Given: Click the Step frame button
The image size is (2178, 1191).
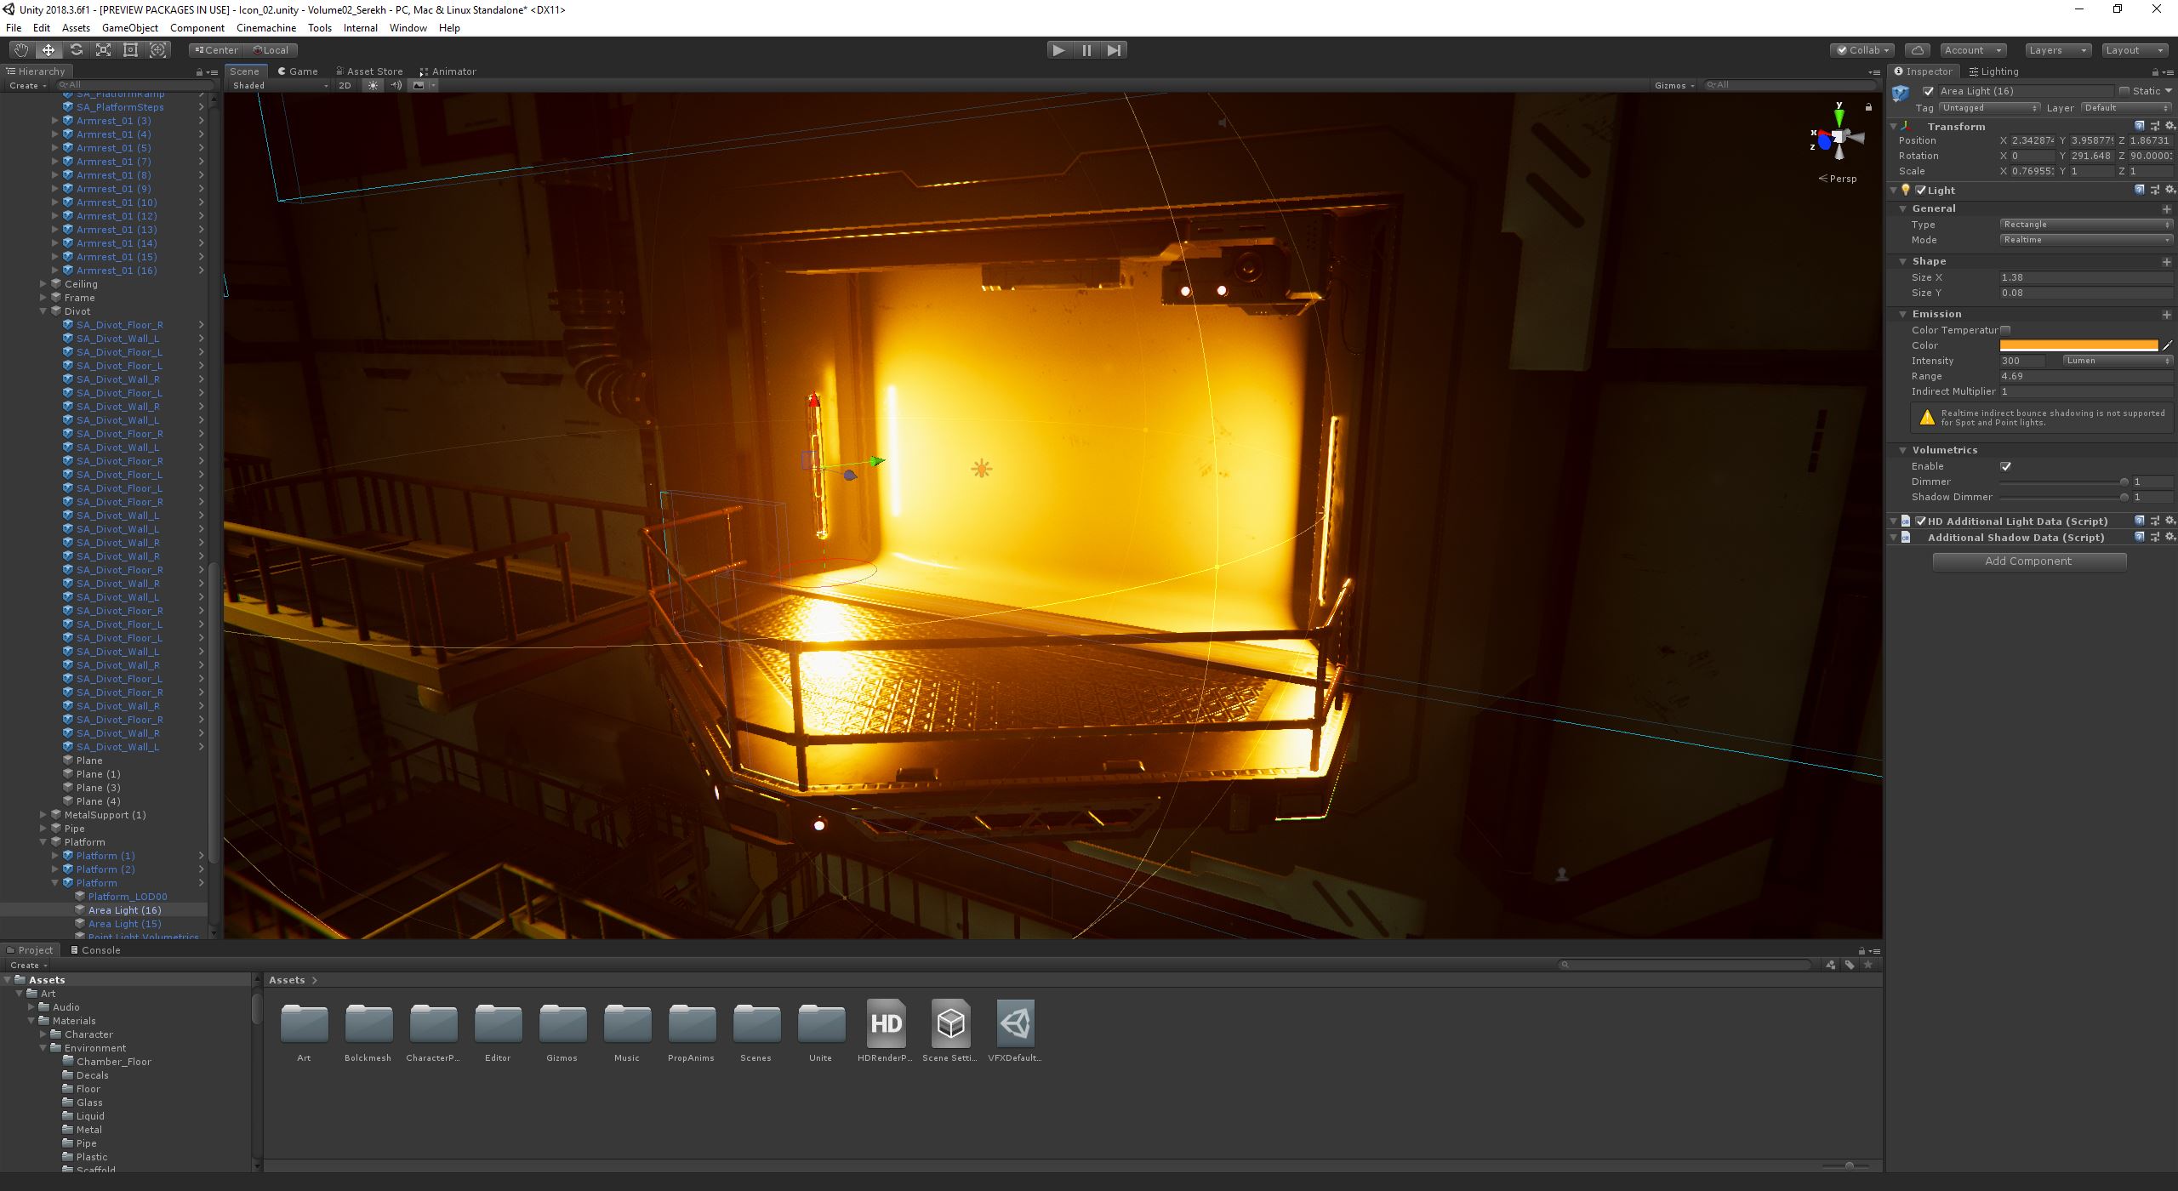Looking at the screenshot, I should tap(1114, 50).
